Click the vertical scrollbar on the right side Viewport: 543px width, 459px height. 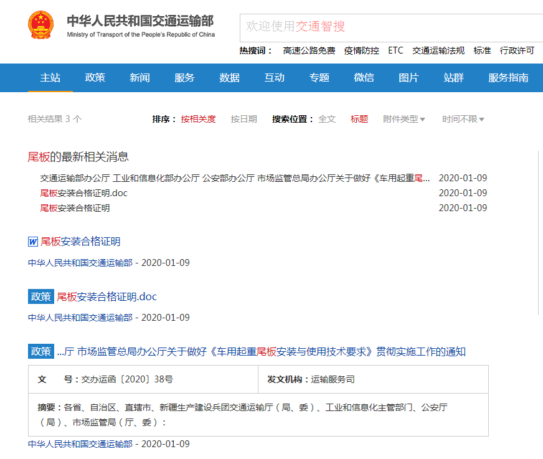538,249
